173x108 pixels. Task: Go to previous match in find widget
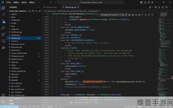tap(142, 15)
